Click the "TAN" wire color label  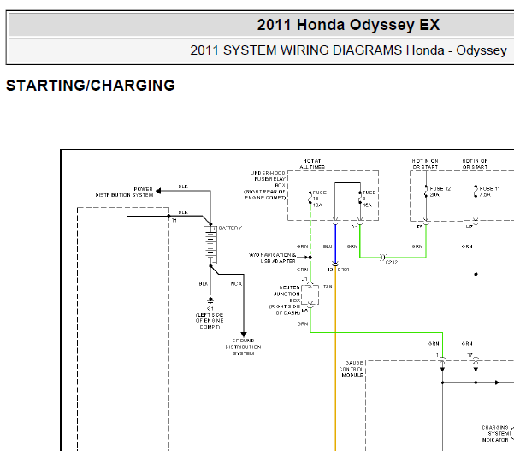point(328,287)
